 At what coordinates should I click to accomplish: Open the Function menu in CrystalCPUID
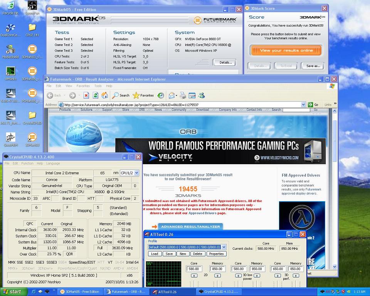click(x=27, y=163)
